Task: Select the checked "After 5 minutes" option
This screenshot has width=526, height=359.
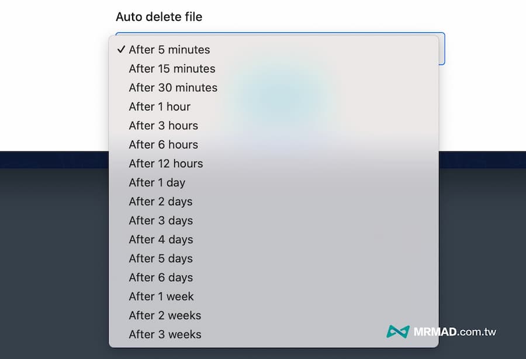Action: tap(169, 50)
